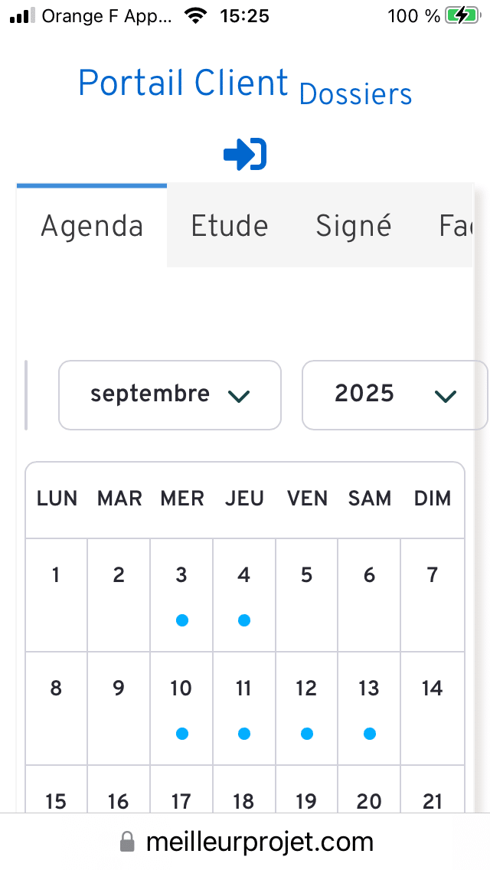Switch to the Etude tab
Viewport: 490px width, 870px height.
click(x=229, y=226)
